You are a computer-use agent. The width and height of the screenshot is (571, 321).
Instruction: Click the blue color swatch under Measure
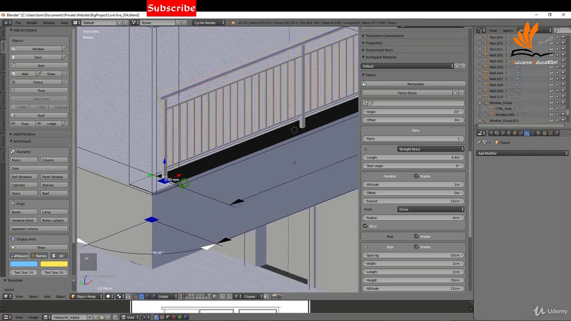tap(24, 264)
